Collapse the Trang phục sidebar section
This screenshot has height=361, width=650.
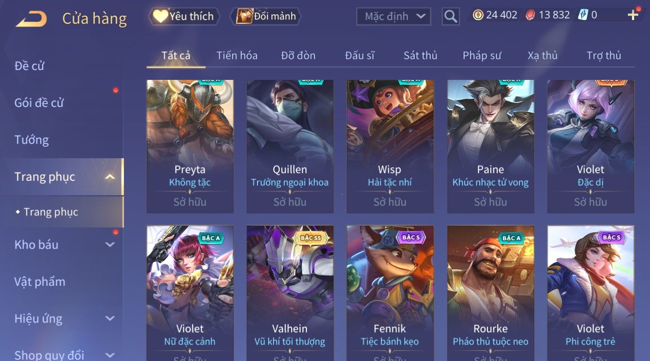110,177
